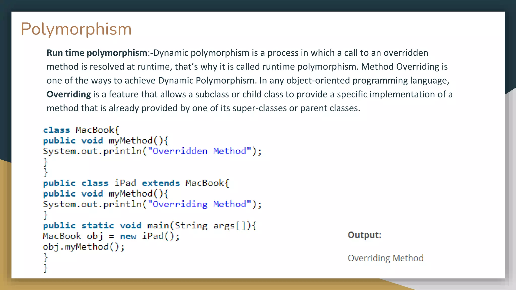Click the line 'MacBook obj = new iPad();'
The image size is (516, 290).
[x=111, y=236]
